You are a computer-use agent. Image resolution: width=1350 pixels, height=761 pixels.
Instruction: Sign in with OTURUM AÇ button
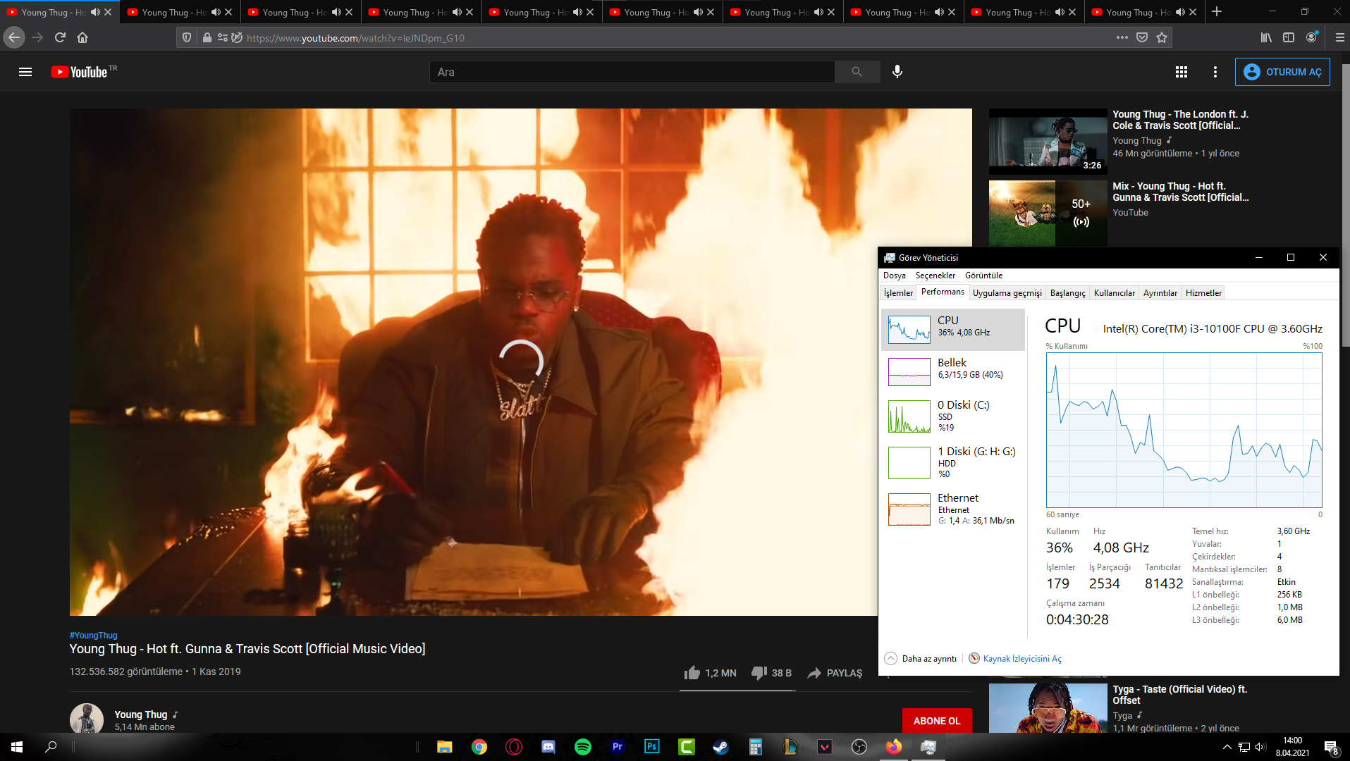(1282, 72)
